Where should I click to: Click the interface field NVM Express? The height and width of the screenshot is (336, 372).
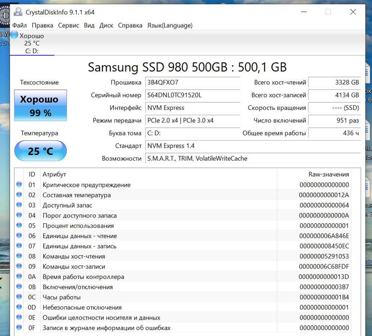click(x=193, y=108)
